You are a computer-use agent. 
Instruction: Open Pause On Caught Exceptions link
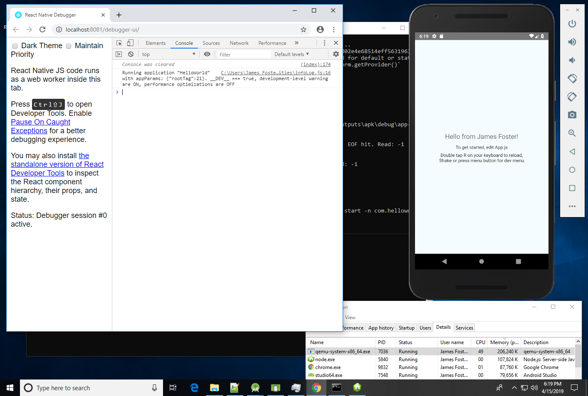pyautogui.click(x=40, y=122)
